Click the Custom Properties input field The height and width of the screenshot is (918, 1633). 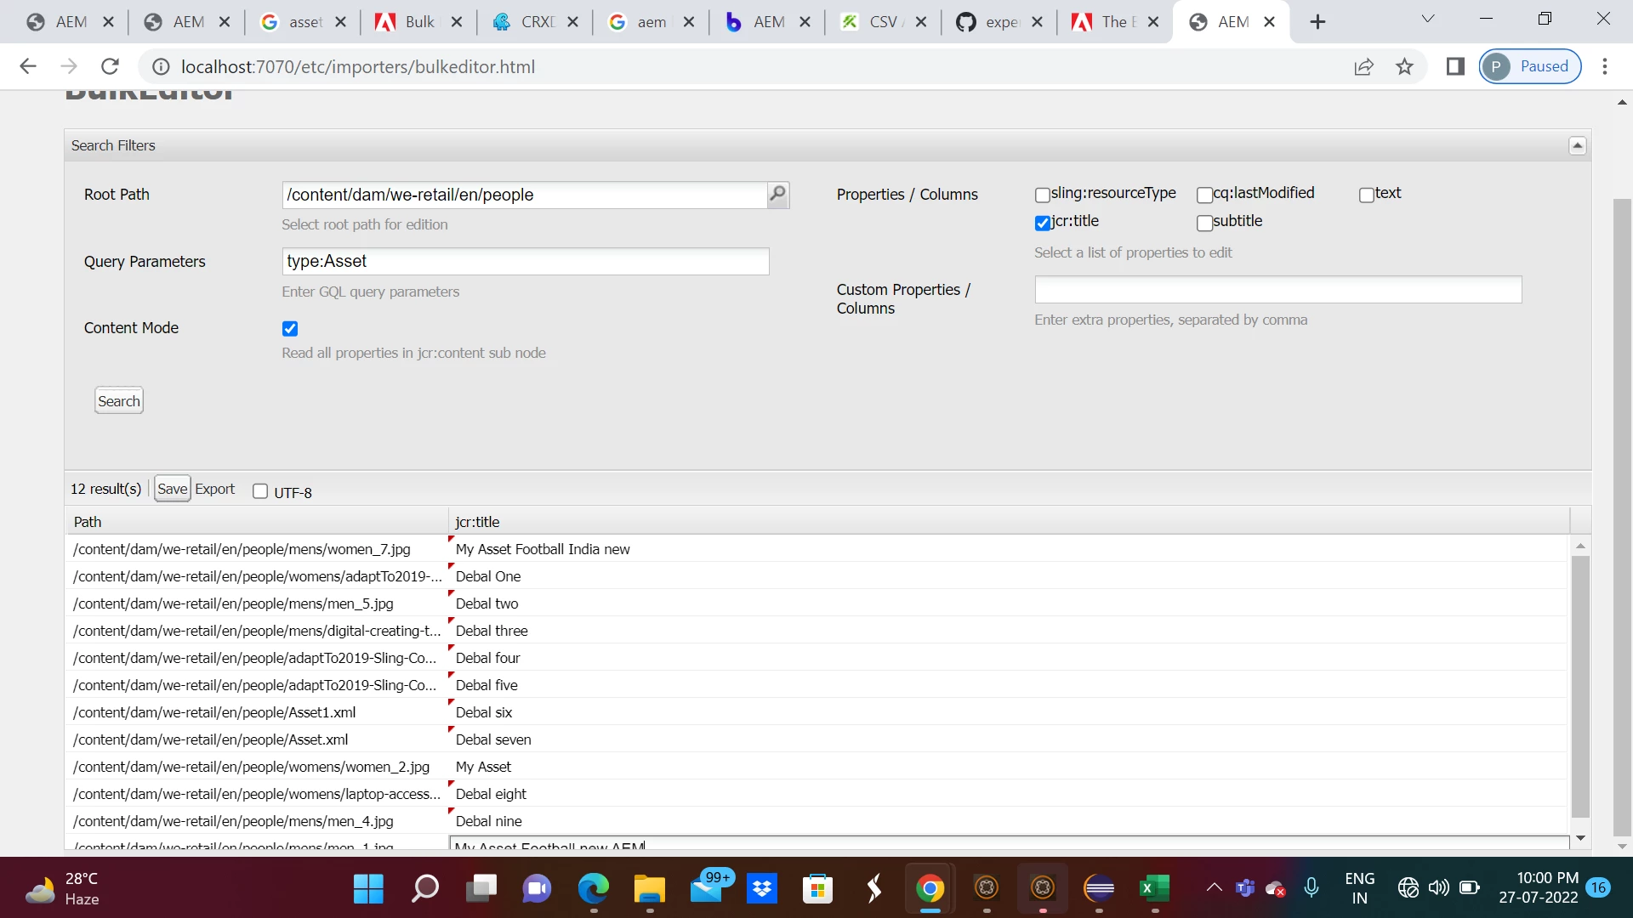[x=1277, y=290]
